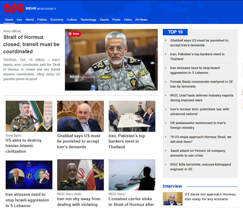Viewport: 243px width, 208px height.
Task: Open Top 10 item 'Iran stresses need to stop Israeli aggression'
Action: pos(195,70)
